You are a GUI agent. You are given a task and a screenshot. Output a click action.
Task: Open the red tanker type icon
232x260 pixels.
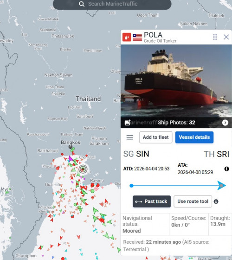(127, 37)
